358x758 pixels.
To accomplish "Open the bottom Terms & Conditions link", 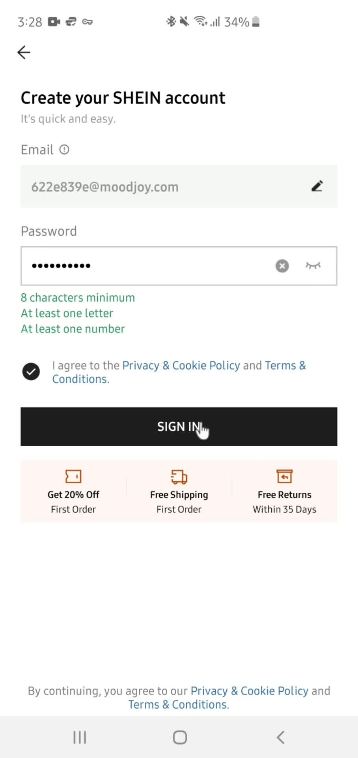I will [x=178, y=705].
